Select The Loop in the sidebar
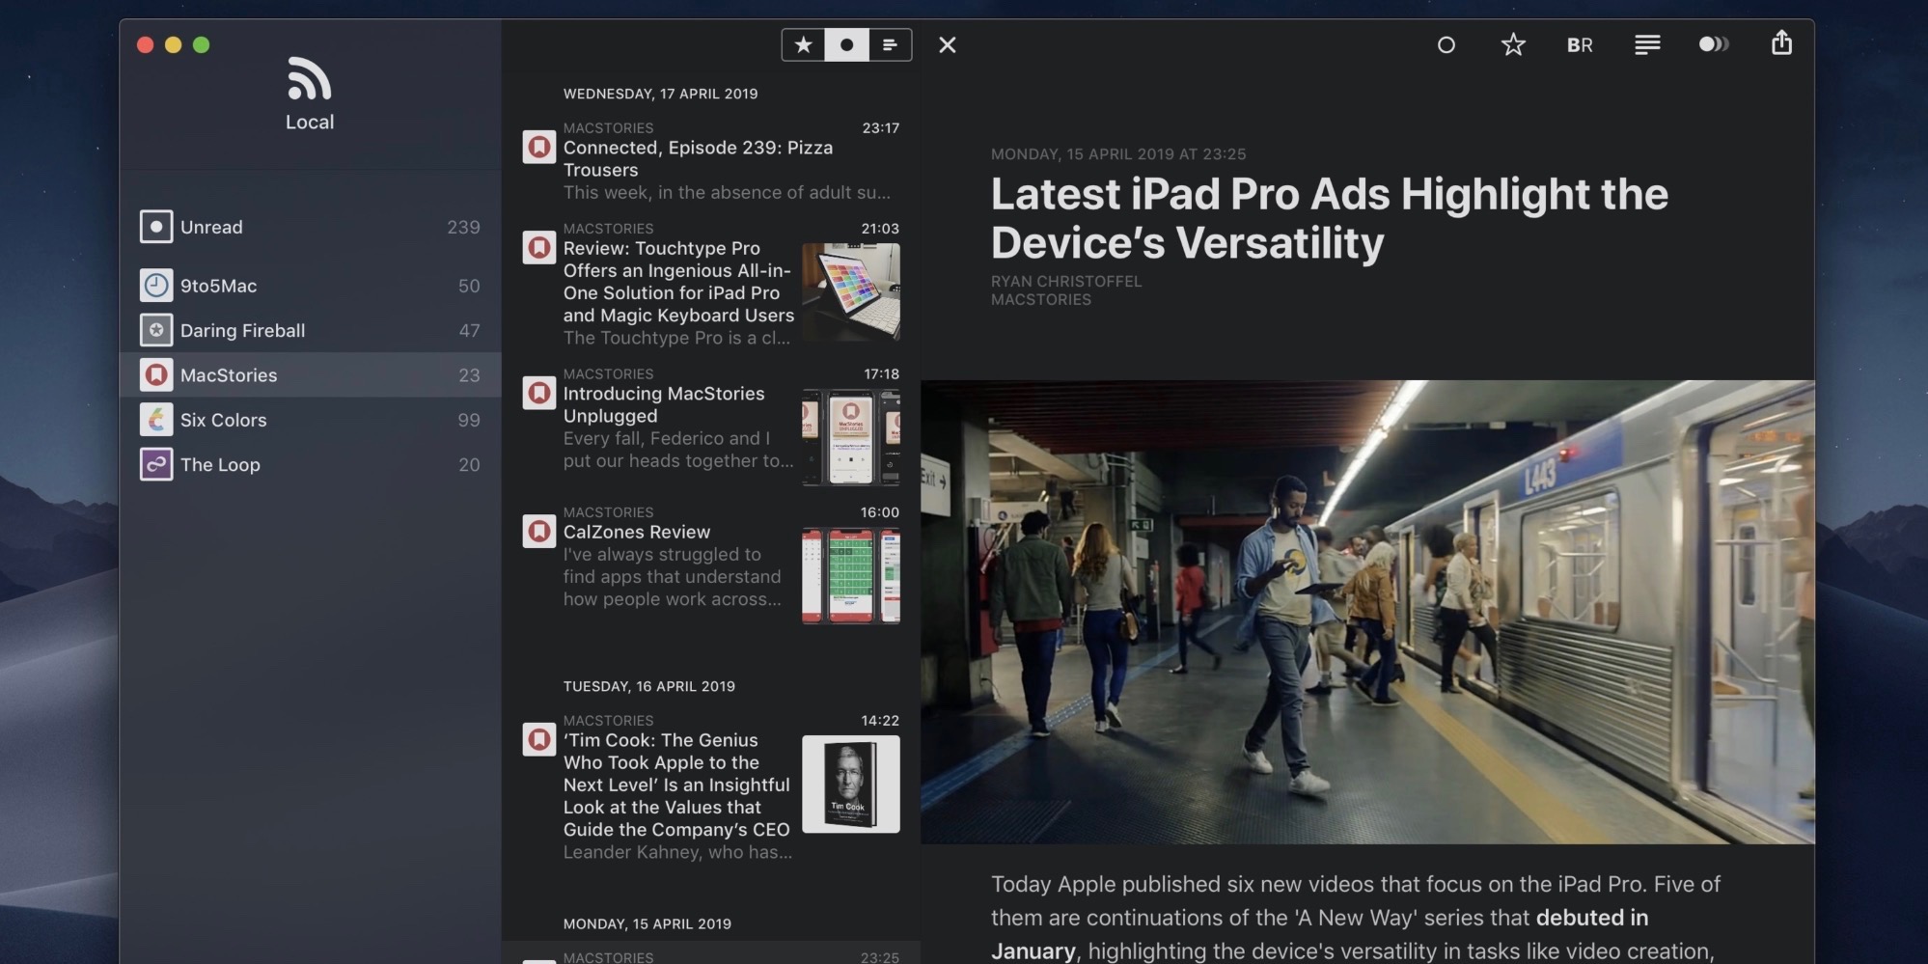The image size is (1928, 964). point(219,464)
